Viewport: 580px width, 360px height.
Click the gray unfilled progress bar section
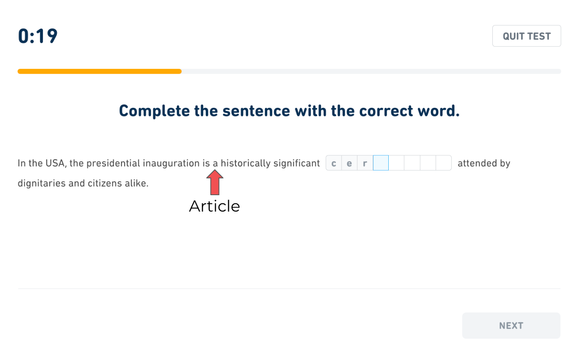coord(371,71)
